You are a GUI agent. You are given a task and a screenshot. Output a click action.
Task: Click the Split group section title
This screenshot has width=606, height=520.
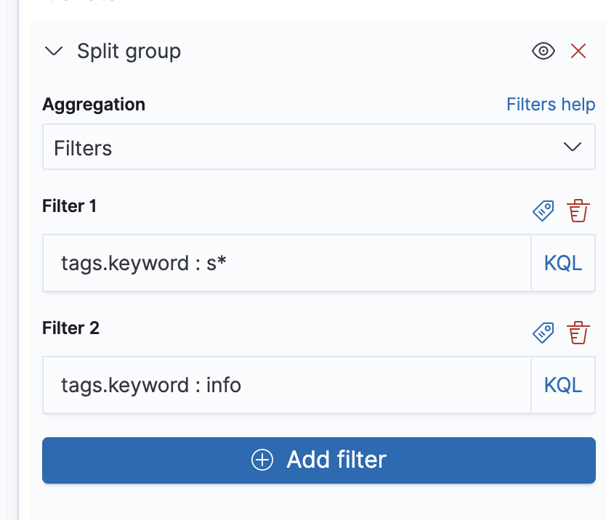point(129,52)
